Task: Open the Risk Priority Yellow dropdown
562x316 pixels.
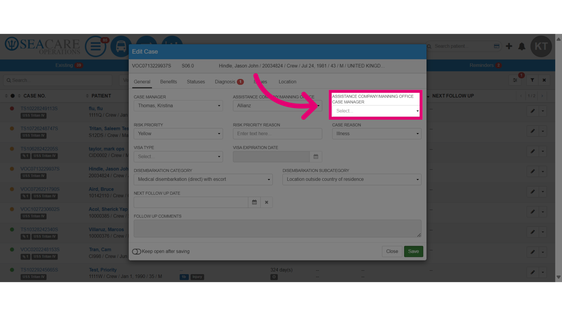Action: (x=178, y=134)
